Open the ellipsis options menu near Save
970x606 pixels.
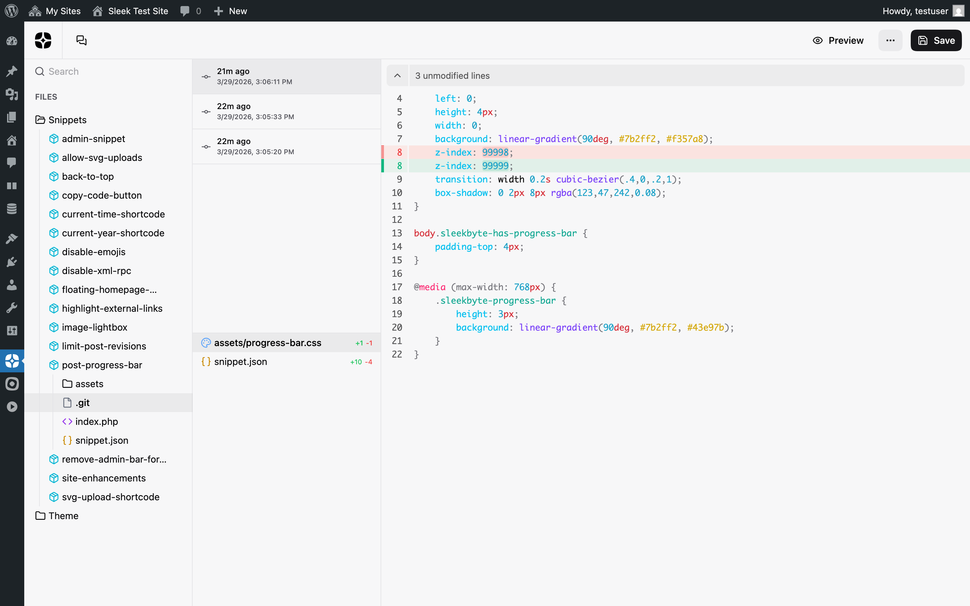890,40
